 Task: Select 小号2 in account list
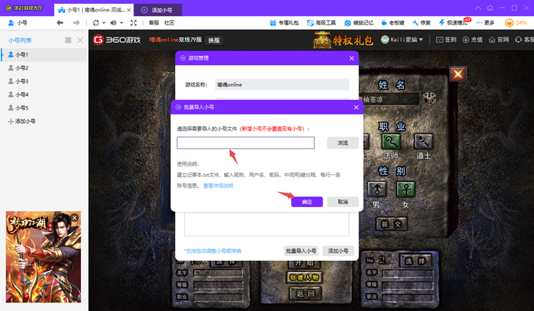coord(44,68)
